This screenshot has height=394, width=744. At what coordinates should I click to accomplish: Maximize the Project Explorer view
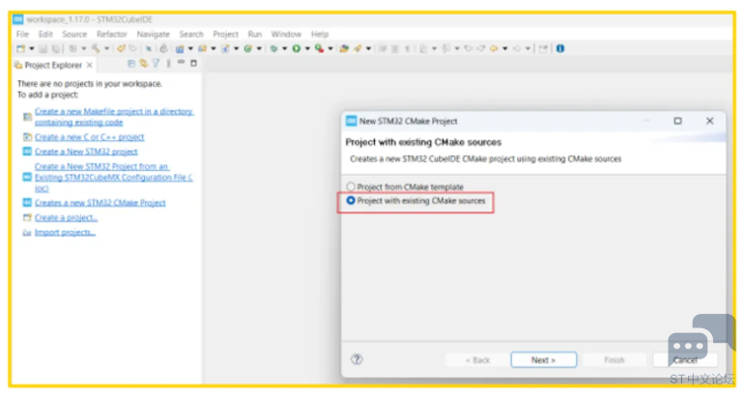tap(193, 63)
